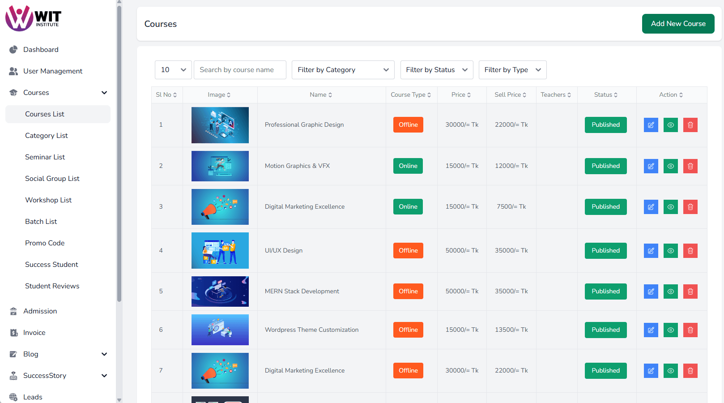724x403 pixels.
Task: Open the Filter by Status dropdown
Action: tap(437, 70)
